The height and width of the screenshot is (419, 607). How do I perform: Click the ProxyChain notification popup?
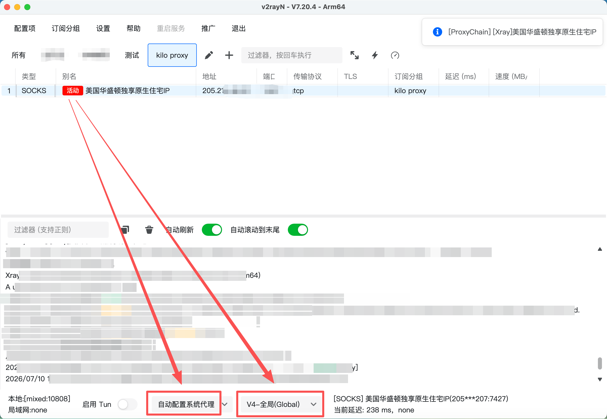coord(512,32)
